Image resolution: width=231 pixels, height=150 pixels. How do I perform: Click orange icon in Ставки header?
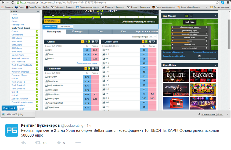pos(82,42)
